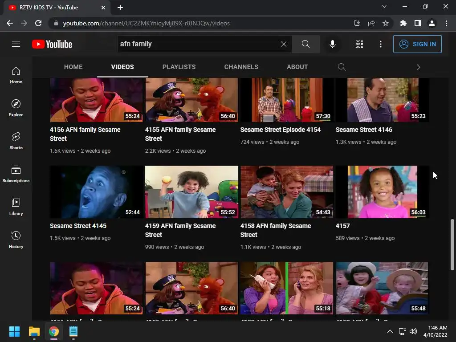456x342 pixels.
Task: Click the browser address bar URL
Action: [x=146, y=23]
